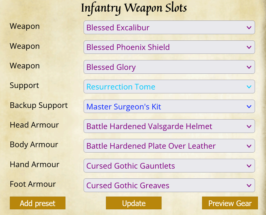Open the Resurrection Tome support dropdown
This screenshot has width=266, height=215.
pos(169,87)
